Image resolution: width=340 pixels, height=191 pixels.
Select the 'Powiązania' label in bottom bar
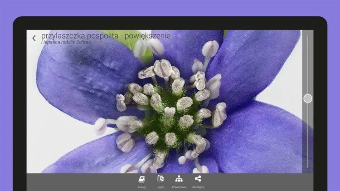(179, 186)
